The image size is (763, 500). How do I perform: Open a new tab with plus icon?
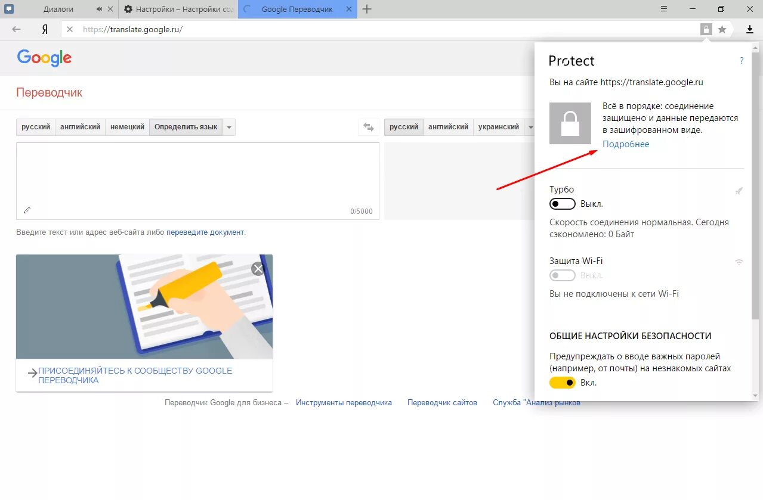click(x=367, y=9)
